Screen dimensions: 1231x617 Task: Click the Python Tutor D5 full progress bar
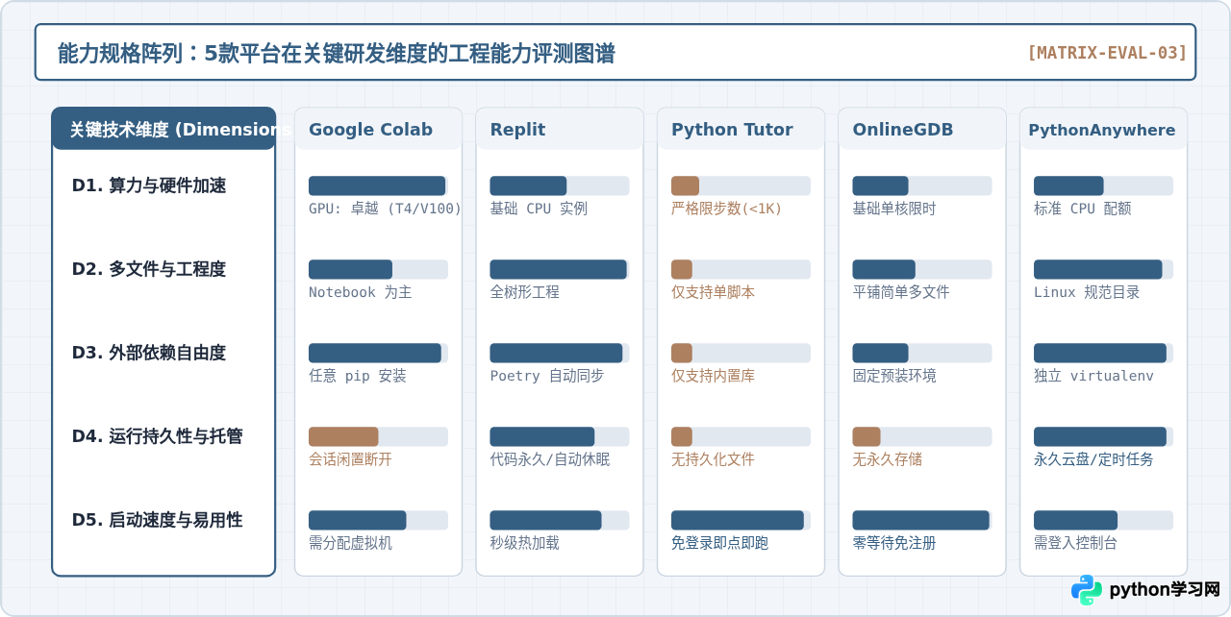[741, 520]
